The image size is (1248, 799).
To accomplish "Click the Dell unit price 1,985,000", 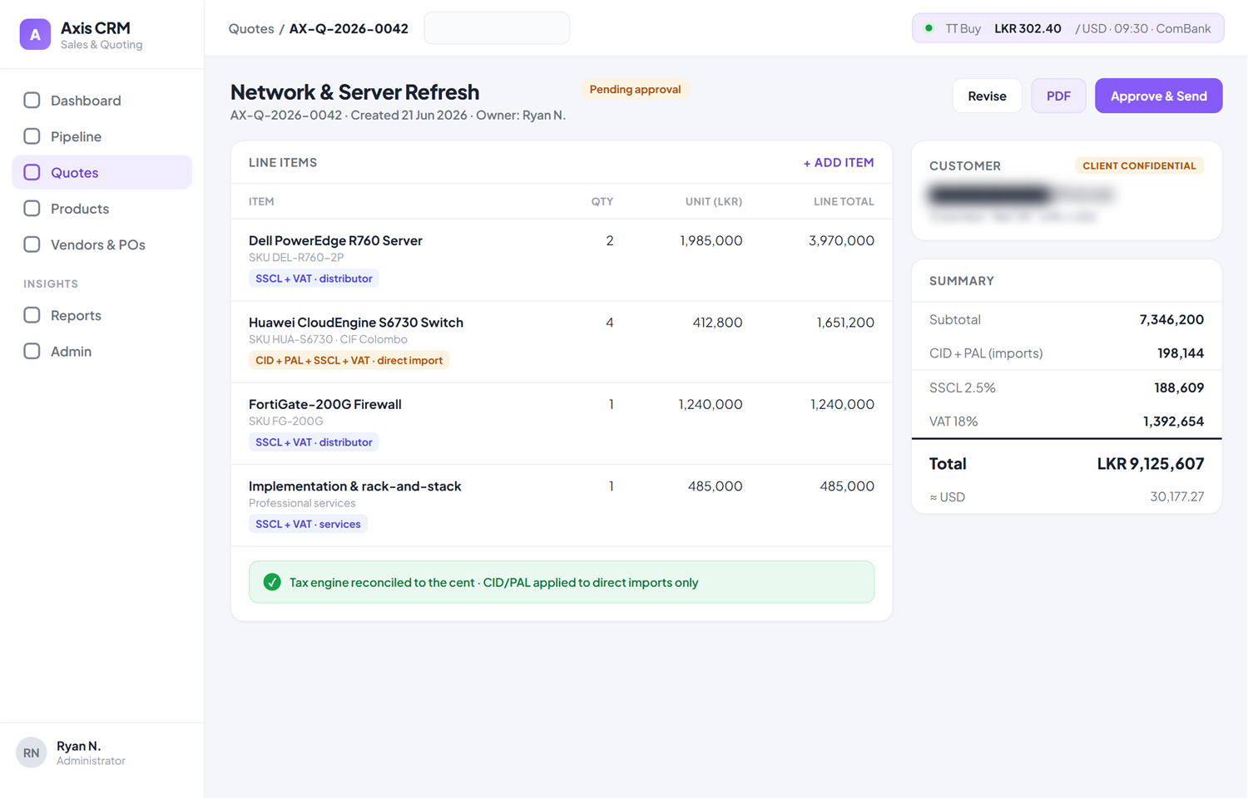I will tap(711, 240).
